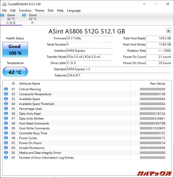This screenshot has width=174, height=178.
Task: Select the Media and Data Integrity Errors row
Action: 40,153
